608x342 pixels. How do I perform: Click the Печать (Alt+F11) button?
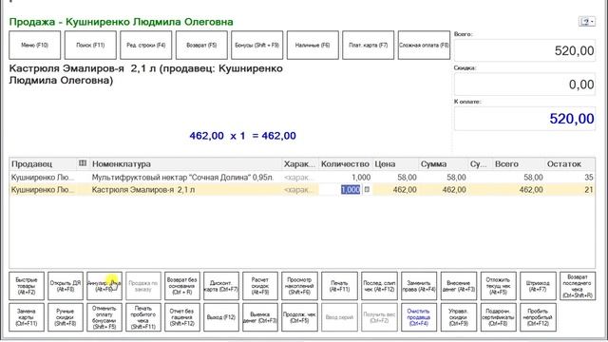point(340,286)
